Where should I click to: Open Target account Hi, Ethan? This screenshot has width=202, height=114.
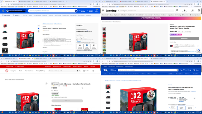pyautogui.click(x=86, y=71)
